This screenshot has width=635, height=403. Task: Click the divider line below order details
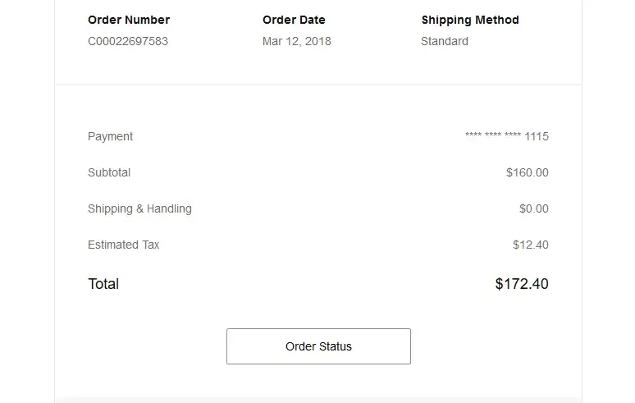coord(318,85)
